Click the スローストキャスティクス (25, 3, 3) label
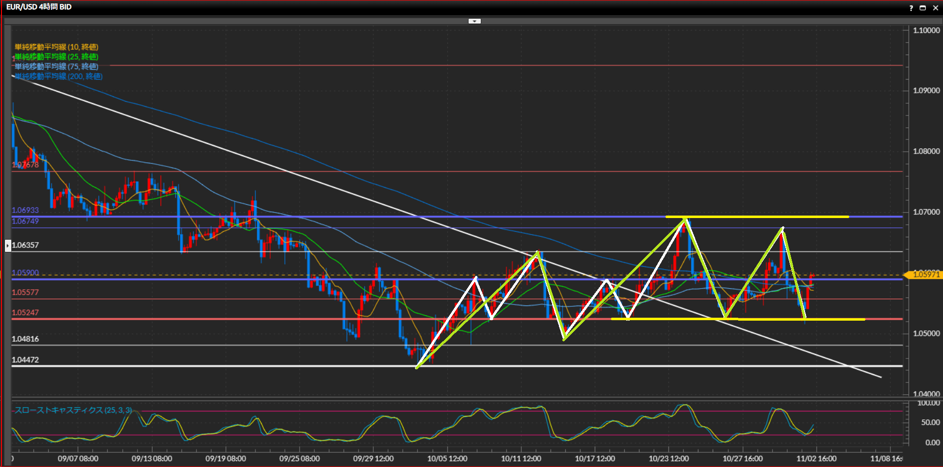The image size is (943, 467). point(73,410)
